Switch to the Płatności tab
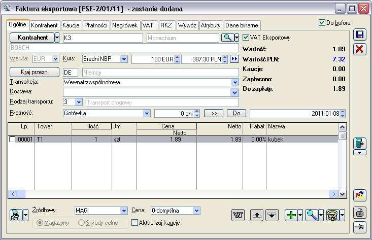Image resolution: width=372 pixels, height=240 pixels. 96,25
